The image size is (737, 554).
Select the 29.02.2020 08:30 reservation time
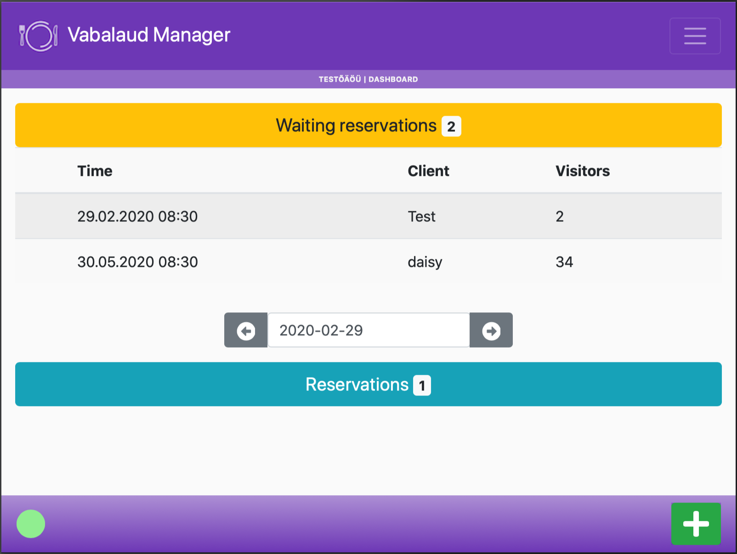coord(137,216)
